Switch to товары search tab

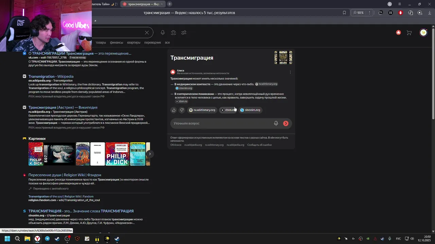pos(101,42)
